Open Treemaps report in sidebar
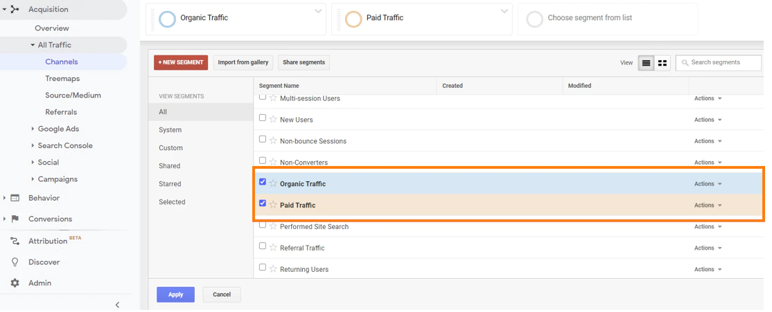The height and width of the screenshot is (312, 772). click(62, 79)
